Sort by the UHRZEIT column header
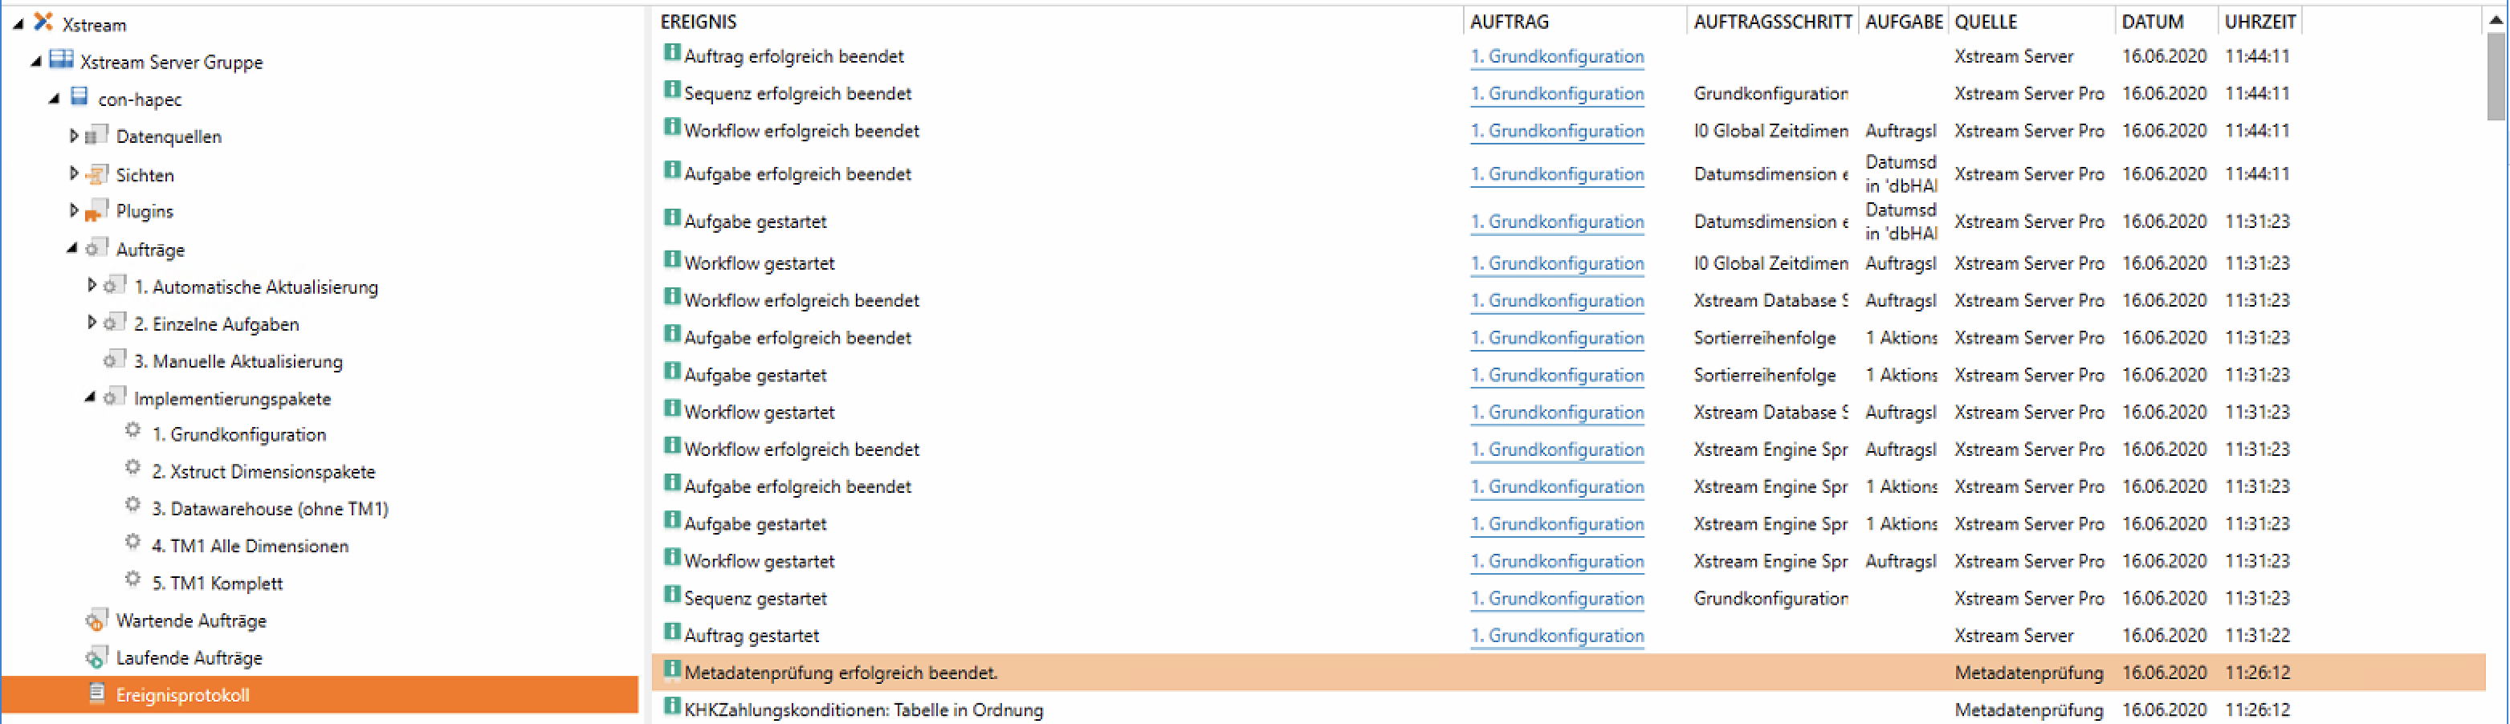 pyautogui.click(x=2259, y=22)
